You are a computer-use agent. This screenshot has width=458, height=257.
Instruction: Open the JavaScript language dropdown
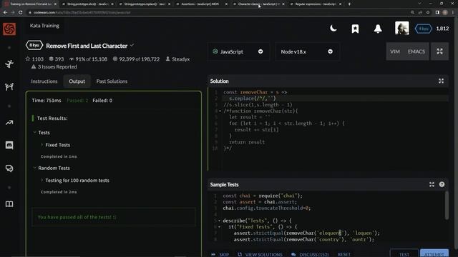(x=238, y=51)
